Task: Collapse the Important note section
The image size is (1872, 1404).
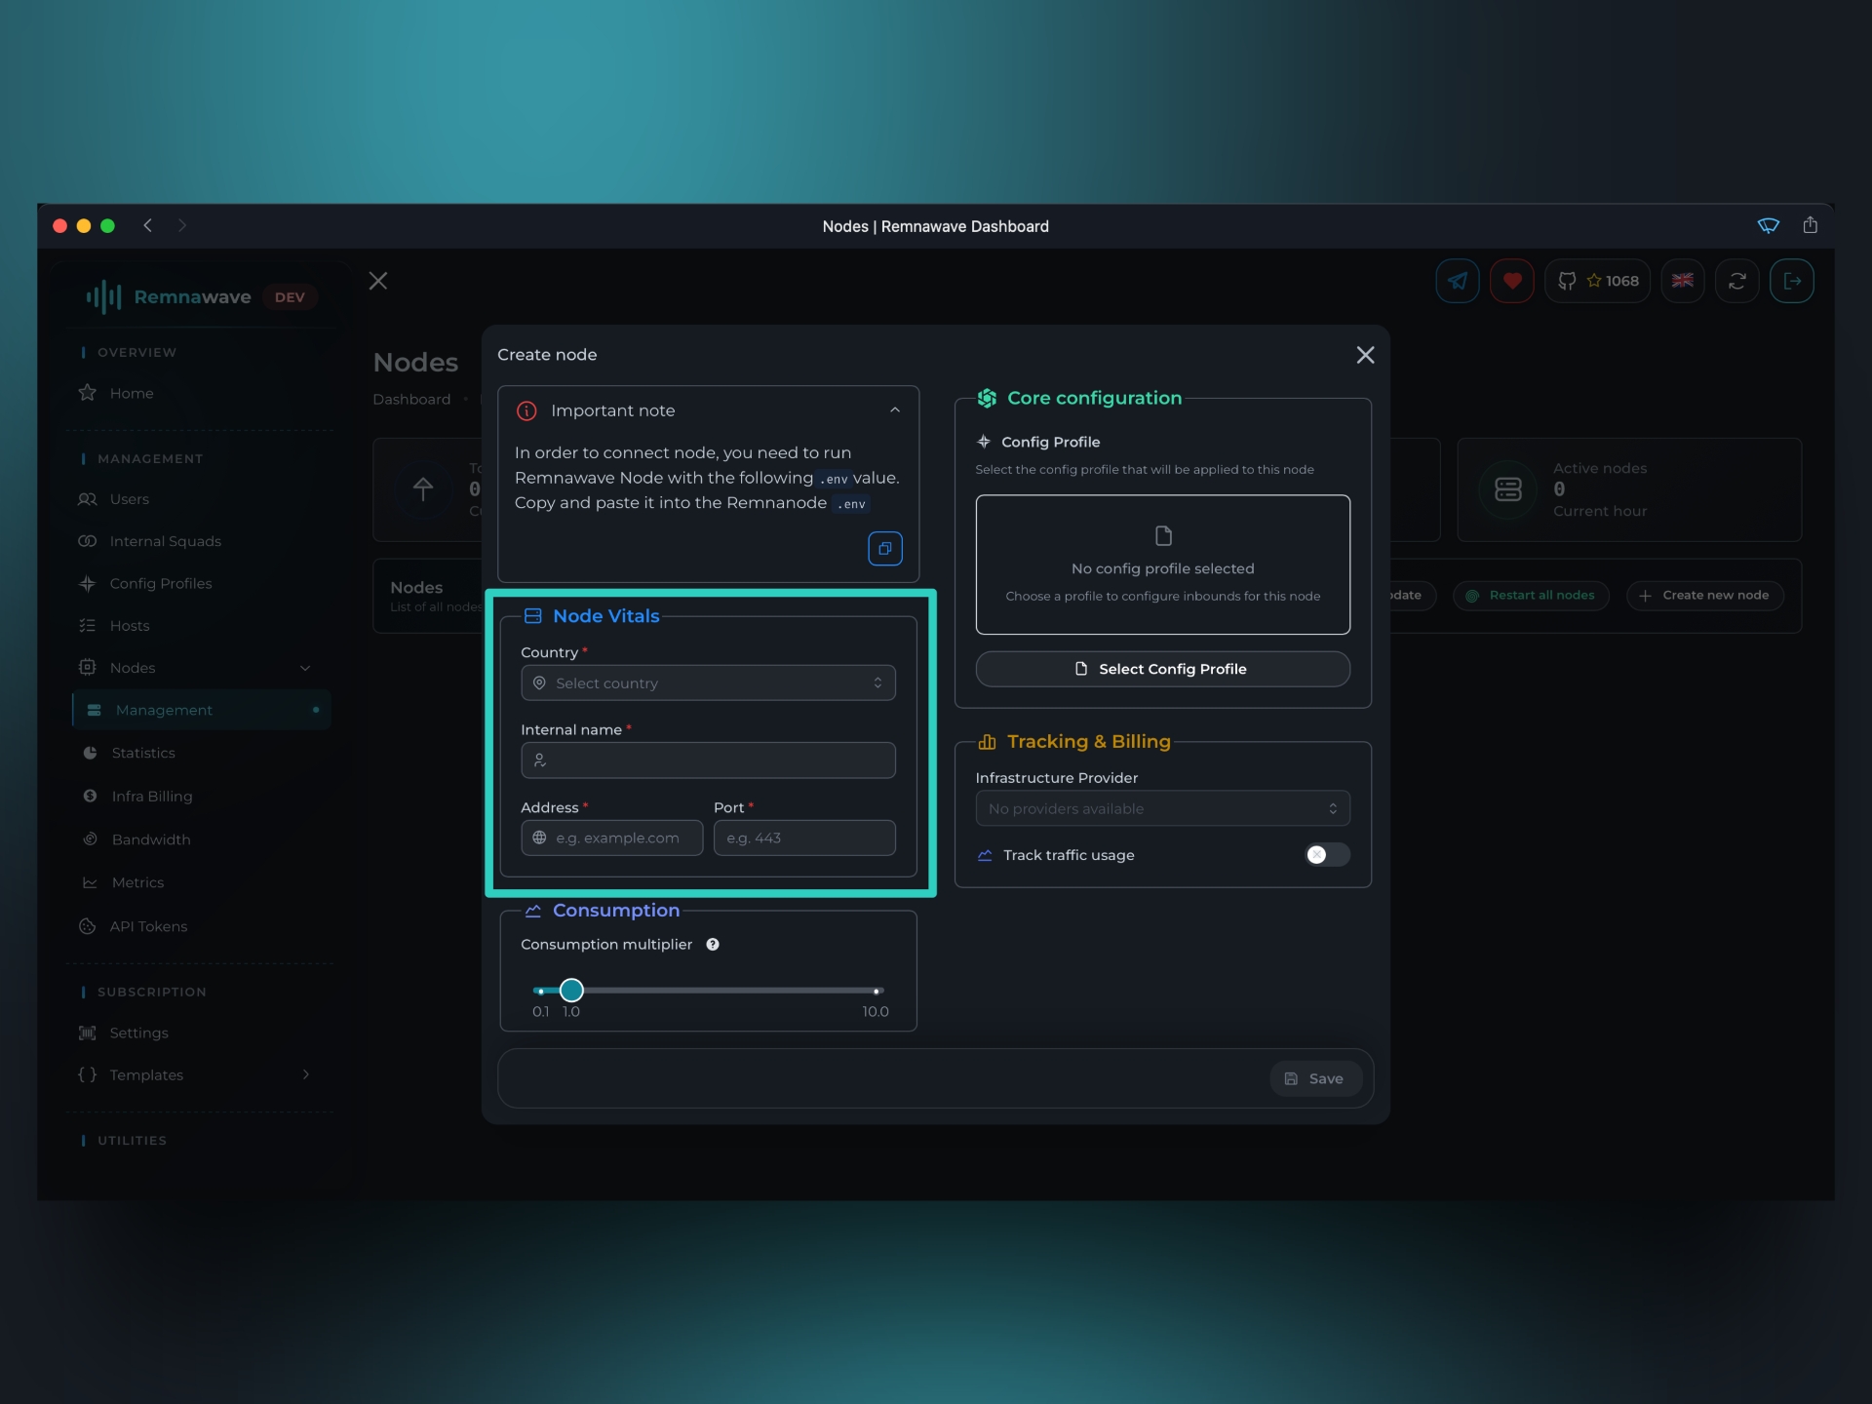Action: pyautogui.click(x=895, y=409)
